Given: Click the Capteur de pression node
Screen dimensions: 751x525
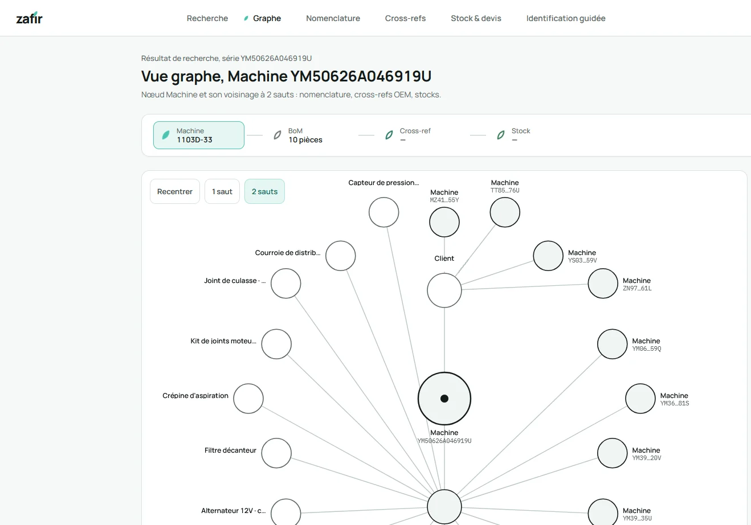Looking at the screenshot, I should pyautogui.click(x=383, y=212).
